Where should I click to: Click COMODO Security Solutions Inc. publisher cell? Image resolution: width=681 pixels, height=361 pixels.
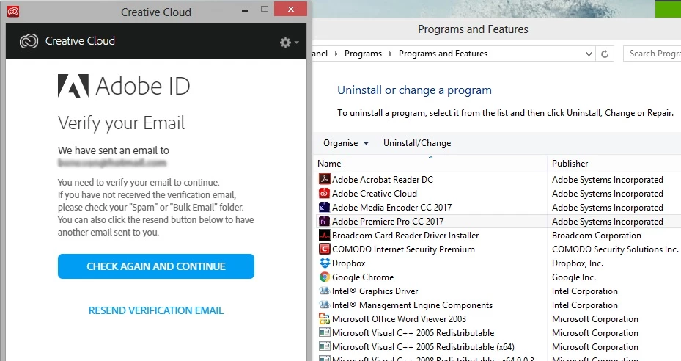point(615,249)
